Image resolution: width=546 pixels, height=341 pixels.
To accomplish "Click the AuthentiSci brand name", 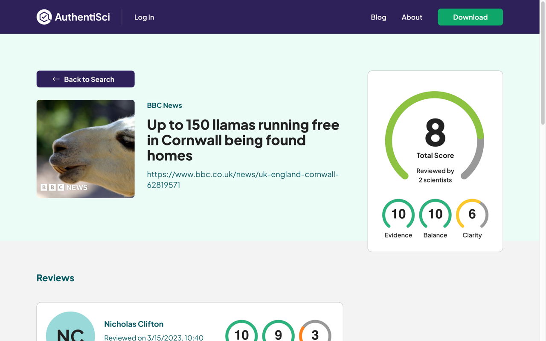I will click(x=82, y=17).
